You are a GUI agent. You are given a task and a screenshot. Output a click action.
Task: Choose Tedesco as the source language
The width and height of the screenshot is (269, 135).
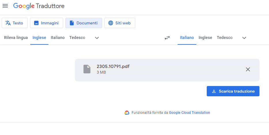[77, 38]
